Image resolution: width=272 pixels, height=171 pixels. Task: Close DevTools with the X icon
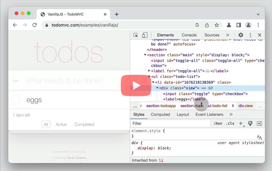[259, 35]
